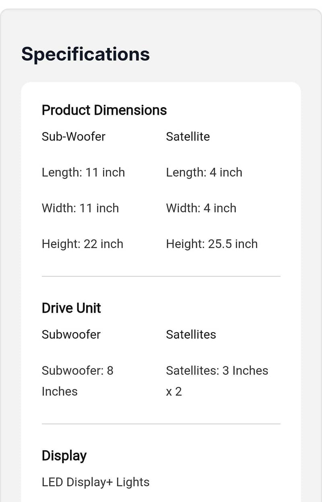Click the "Width: 4 inch" entry
Viewport: 322px width, 502px height.
(201, 208)
